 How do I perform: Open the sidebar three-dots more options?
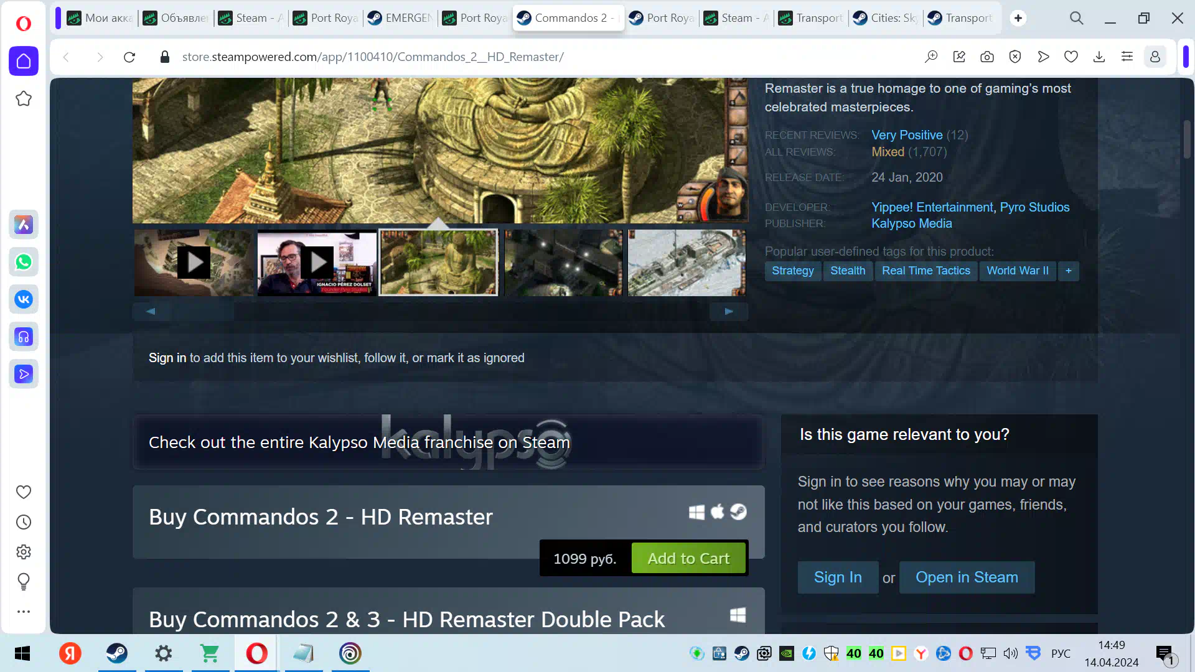tap(24, 612)
